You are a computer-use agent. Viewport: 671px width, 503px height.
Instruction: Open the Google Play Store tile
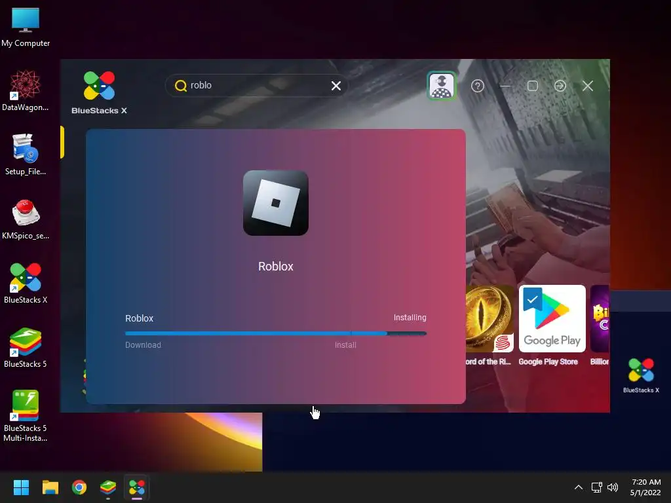coord(552,319)
